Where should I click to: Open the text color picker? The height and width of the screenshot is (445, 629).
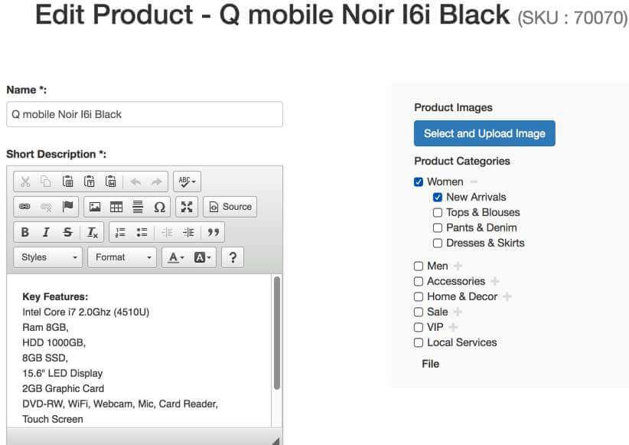tap(176, 257)
